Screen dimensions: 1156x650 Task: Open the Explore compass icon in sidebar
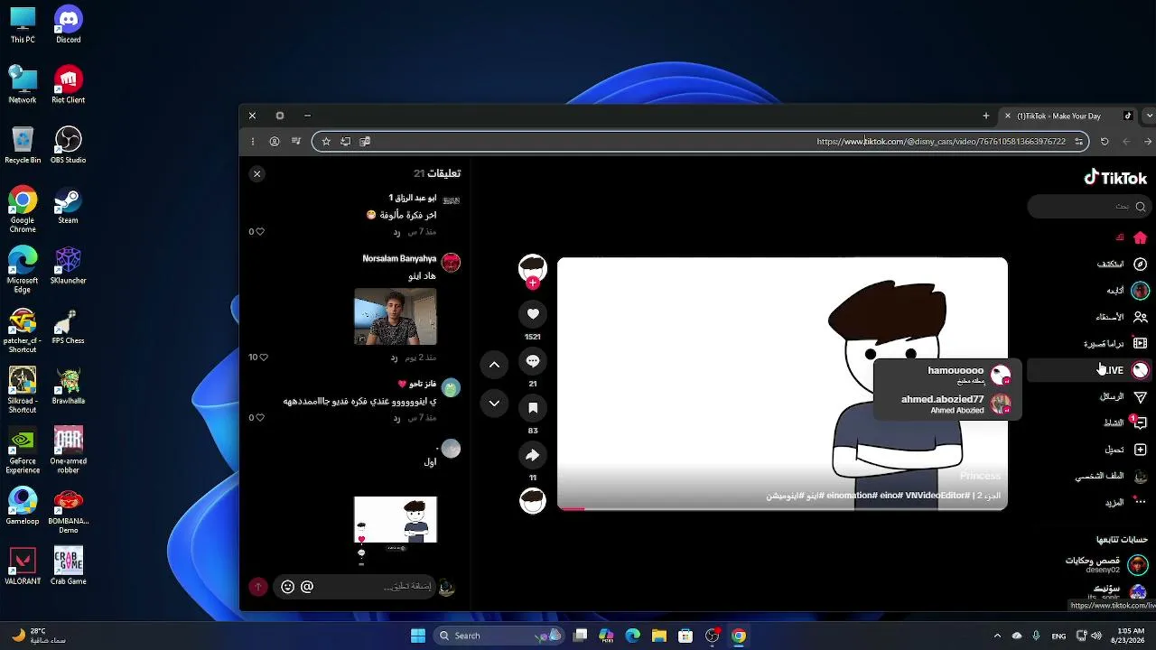(x=1140, y=264)
